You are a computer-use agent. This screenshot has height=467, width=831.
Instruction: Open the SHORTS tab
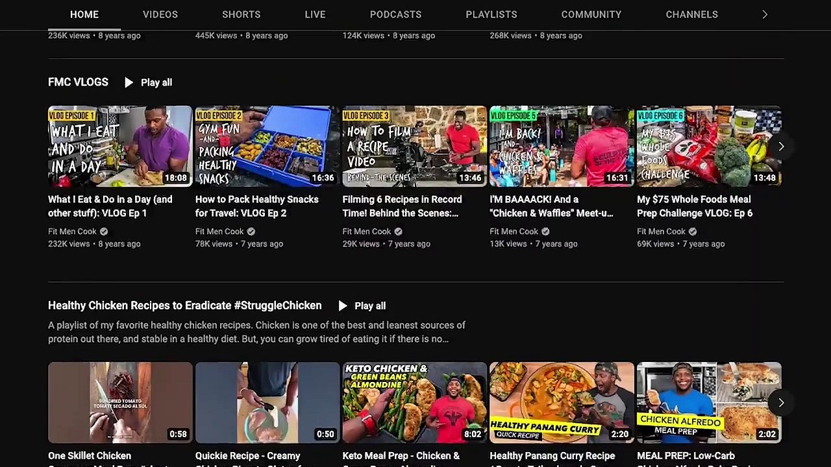242,14
